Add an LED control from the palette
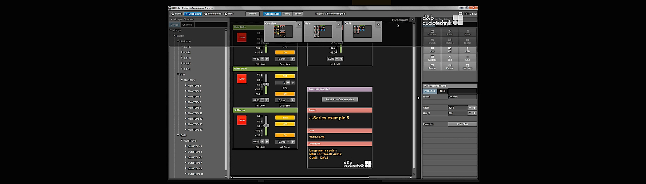The image size is (646, 184). (467, 50)
